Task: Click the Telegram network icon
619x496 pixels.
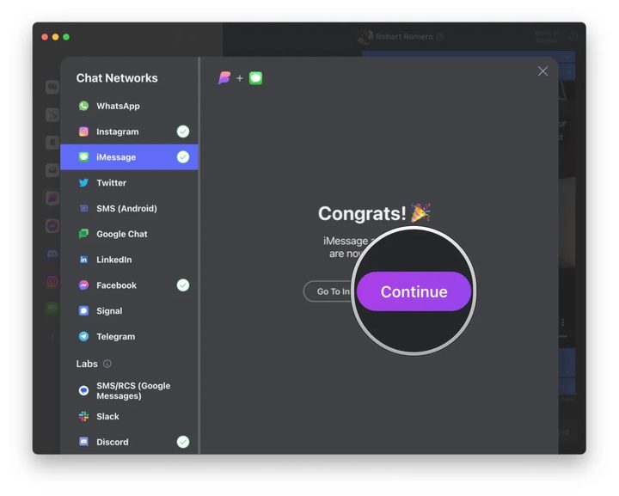Action: point(83,337)
